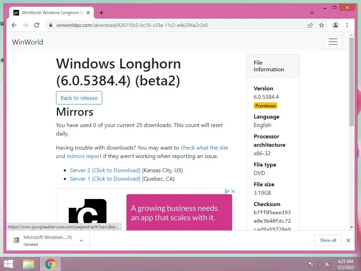Screen dimensions: 361x271
Task: Click the 7z file icon in downloads bar
Action: (16, 240)
